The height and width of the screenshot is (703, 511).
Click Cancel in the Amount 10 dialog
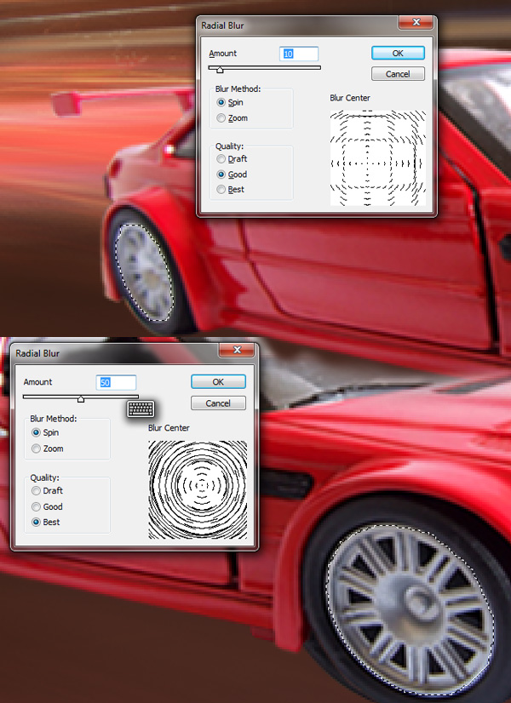(x=398, y=74)
